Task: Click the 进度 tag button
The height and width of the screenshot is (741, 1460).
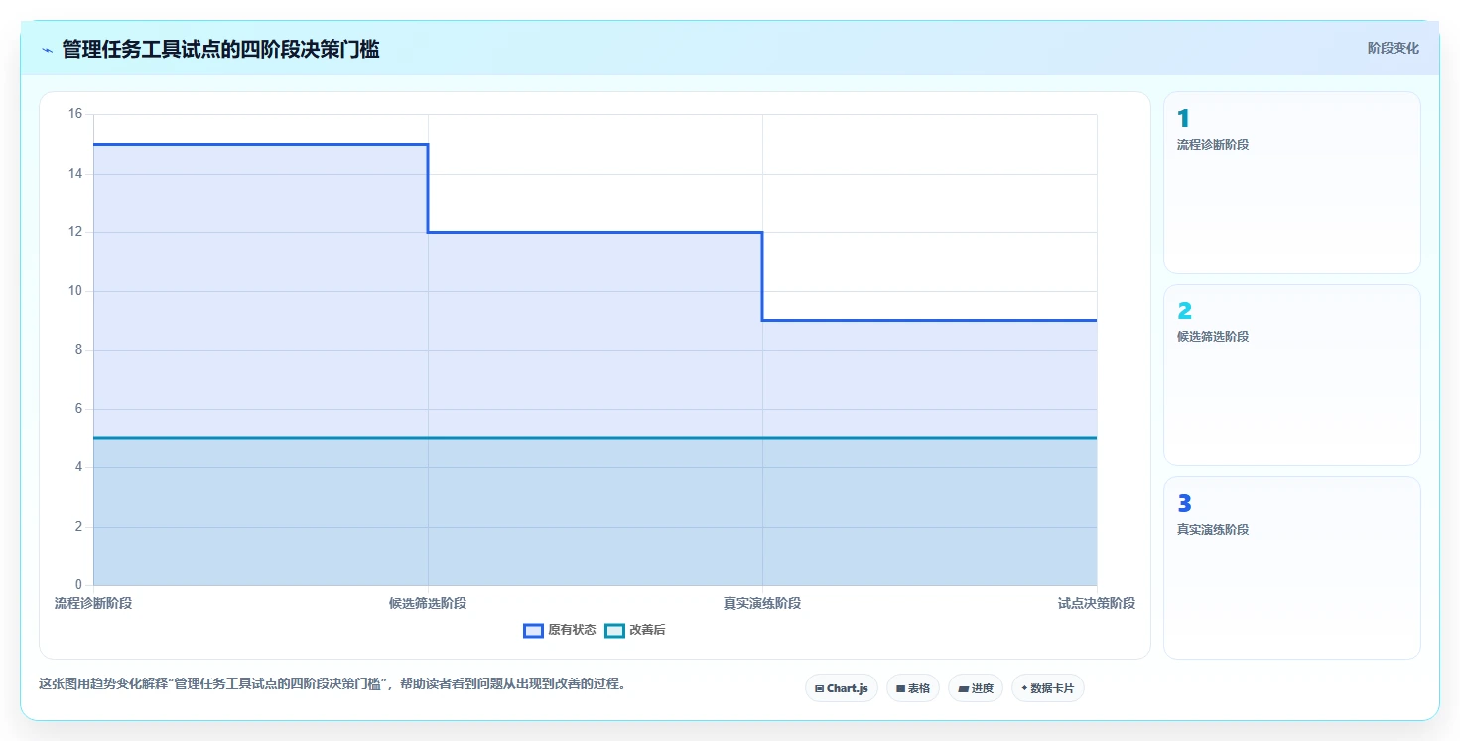Action: pos(976,688)
